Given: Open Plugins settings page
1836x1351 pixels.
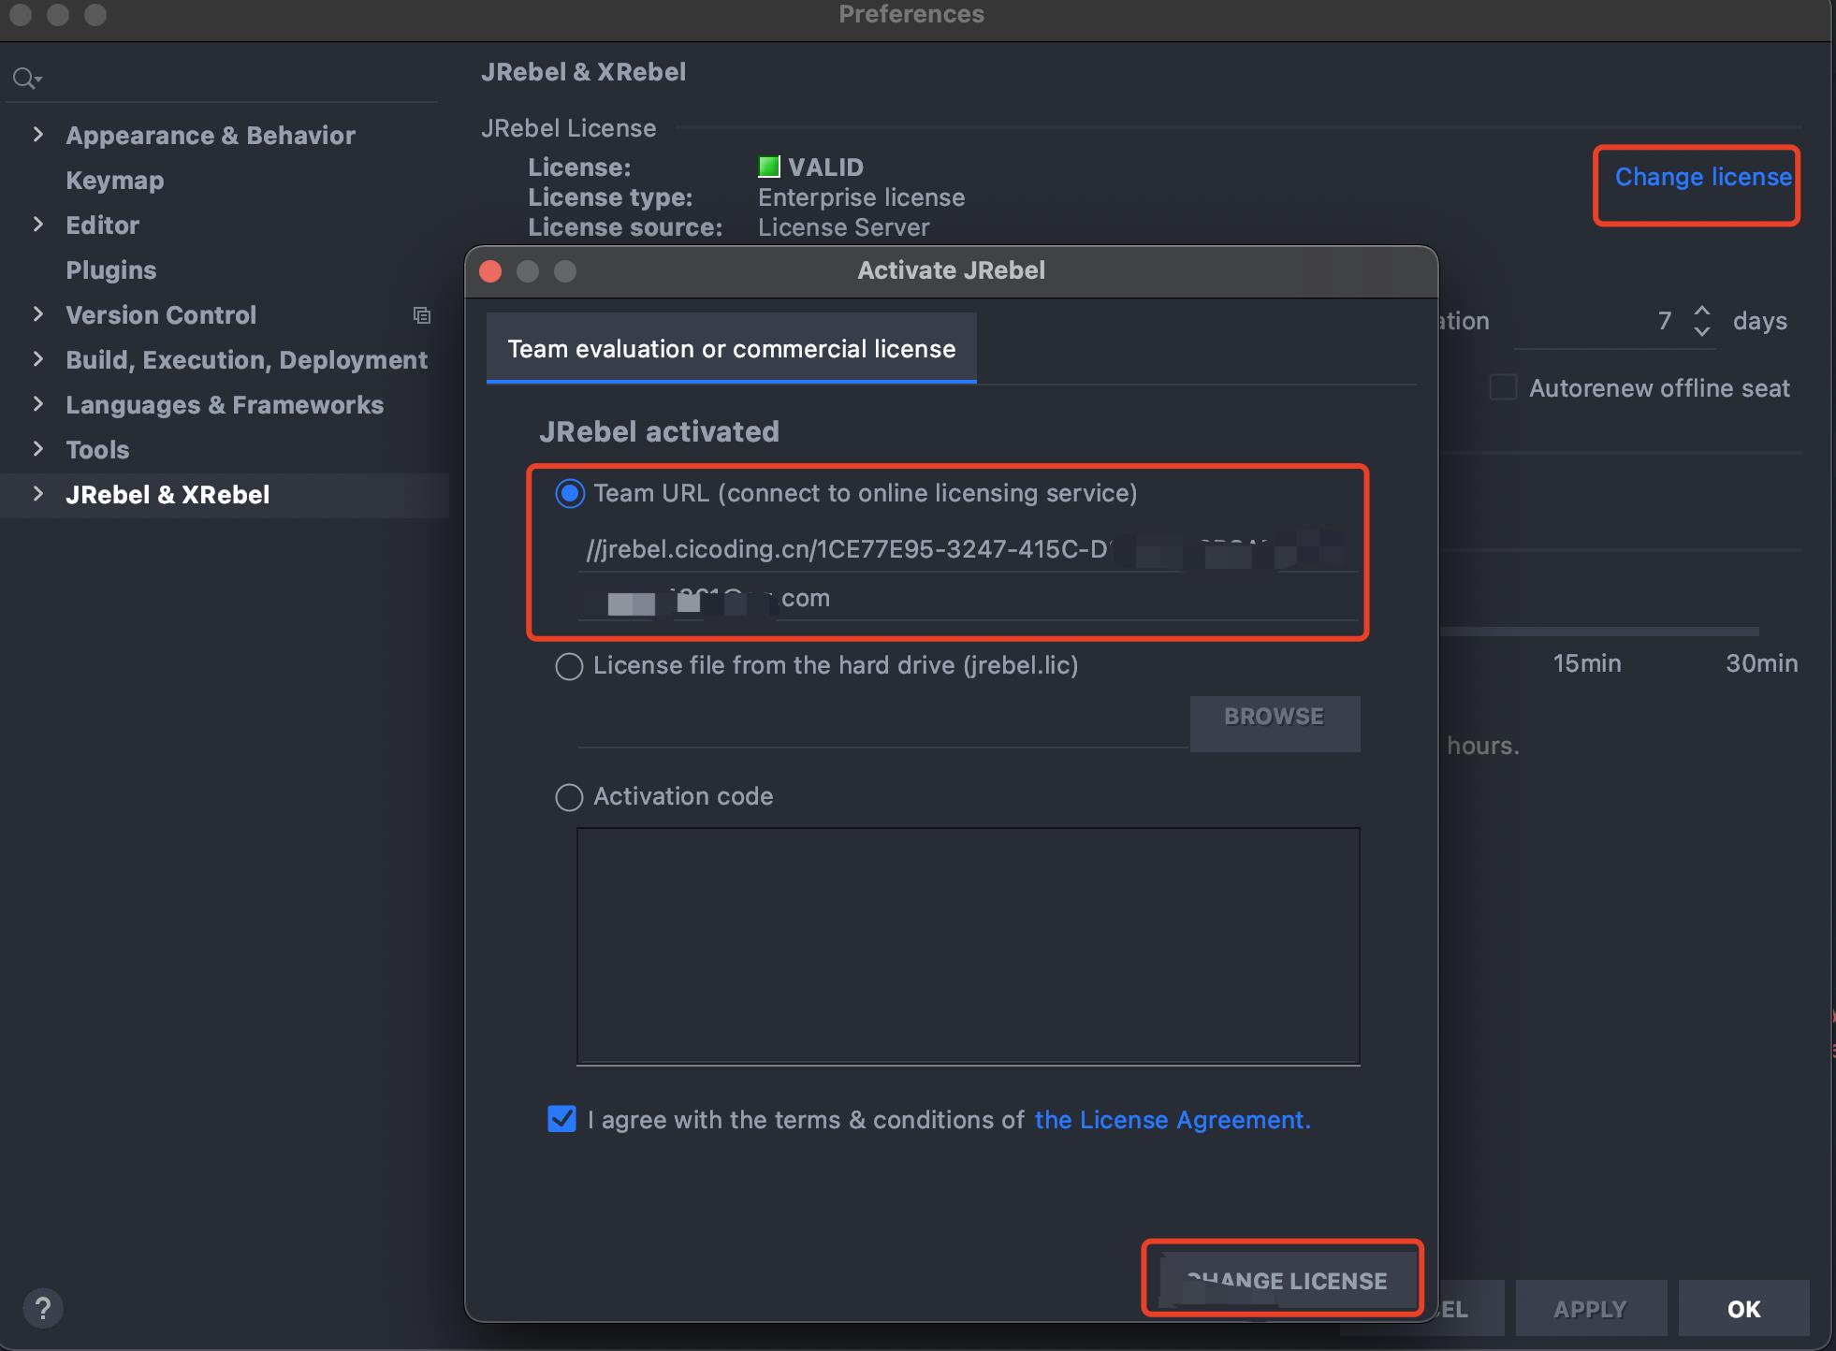Looking at the screenshot, I should (110, 269).
